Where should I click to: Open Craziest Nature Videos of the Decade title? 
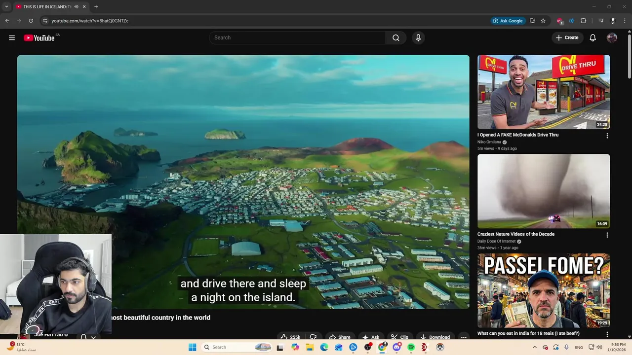coord(516,234)
